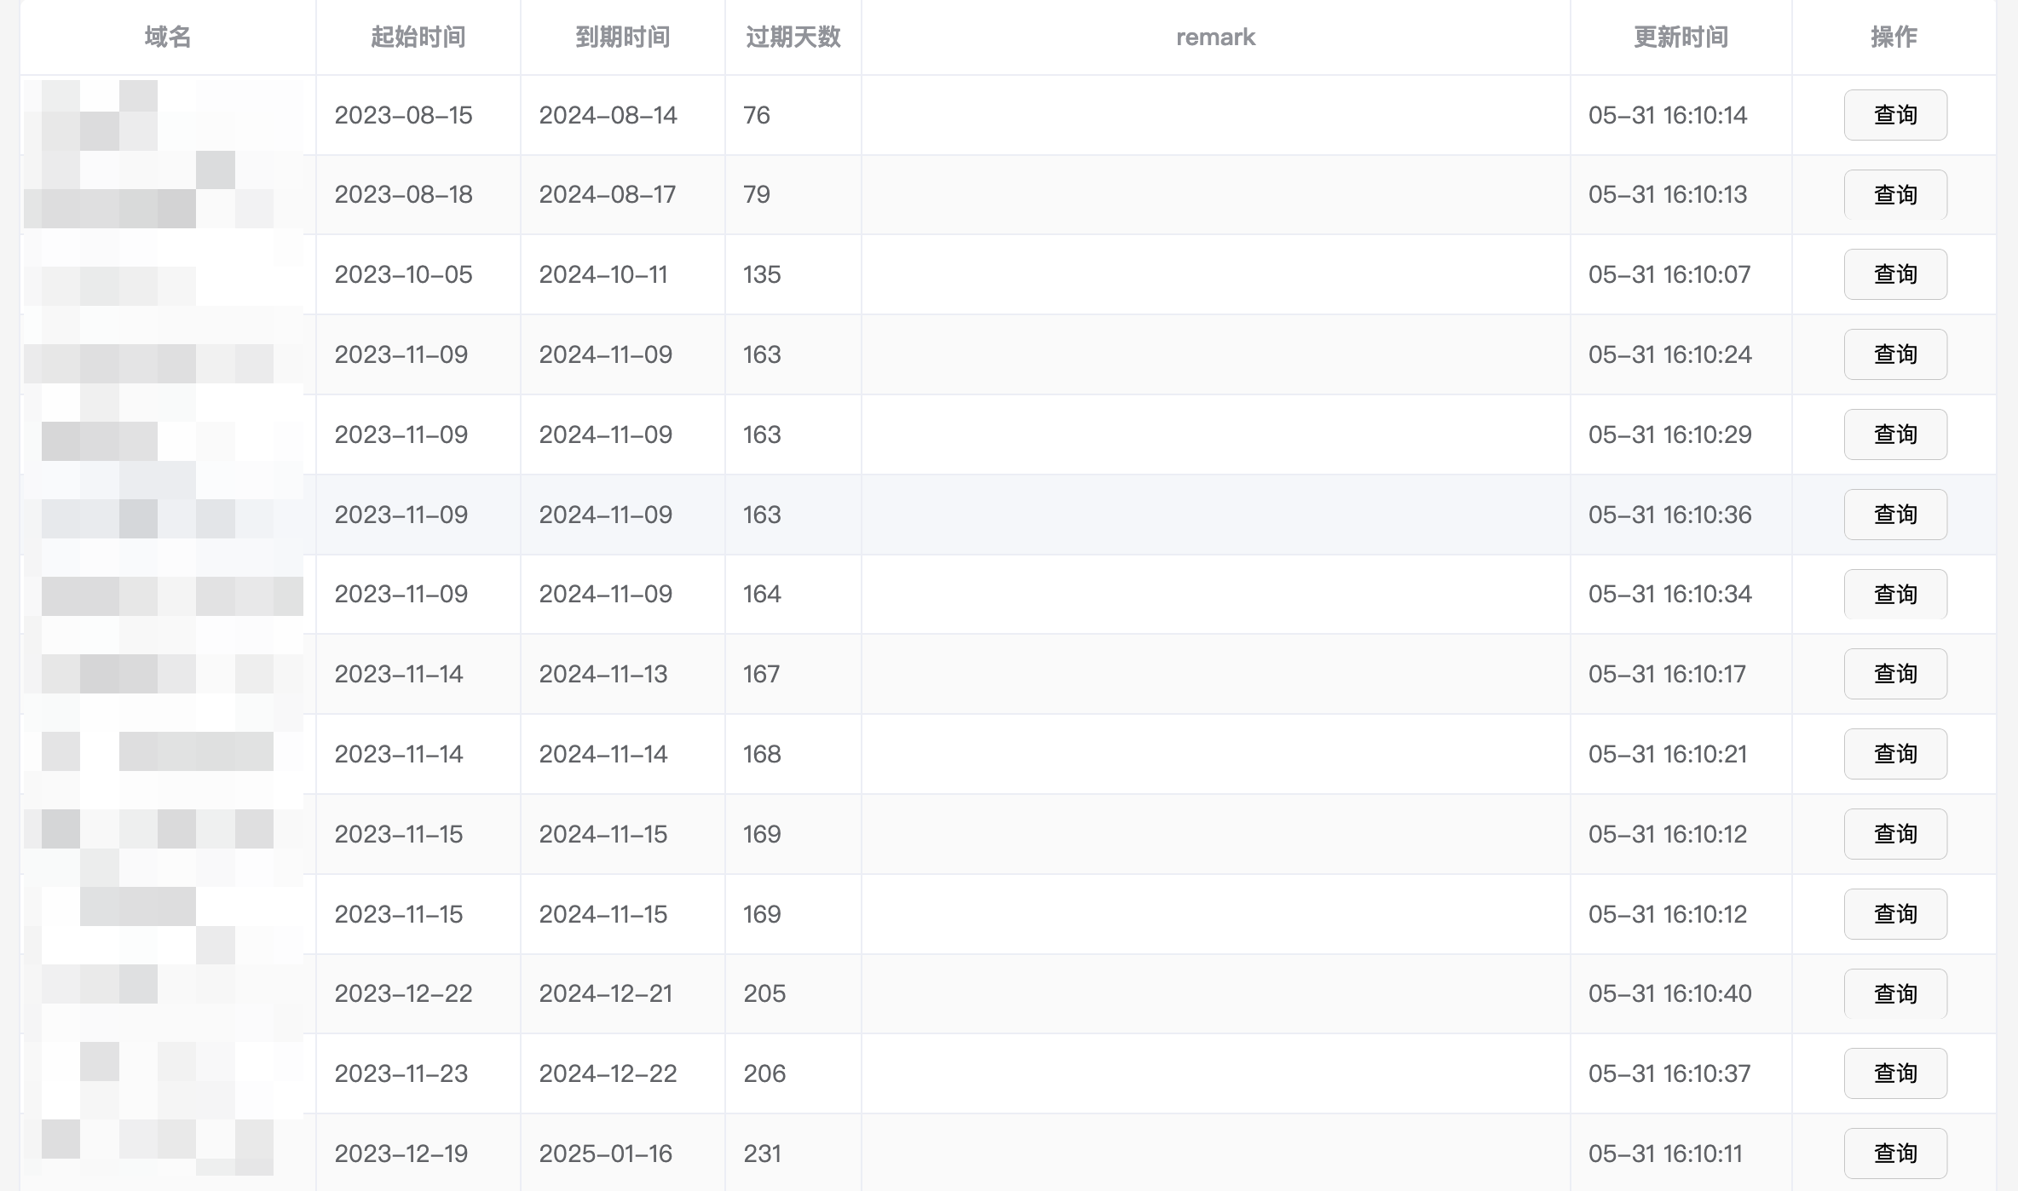Click on the row with 205 days expired

tap(1008, 992)
